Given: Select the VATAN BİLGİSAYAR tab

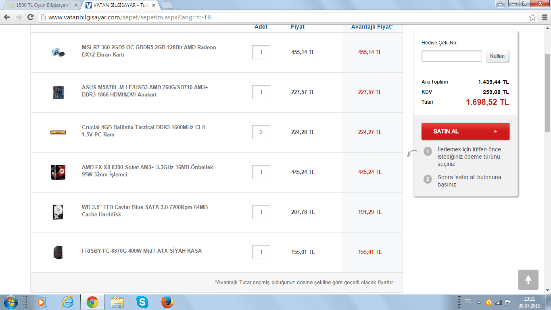Looking at the screenshot, I should click(120, 5).
